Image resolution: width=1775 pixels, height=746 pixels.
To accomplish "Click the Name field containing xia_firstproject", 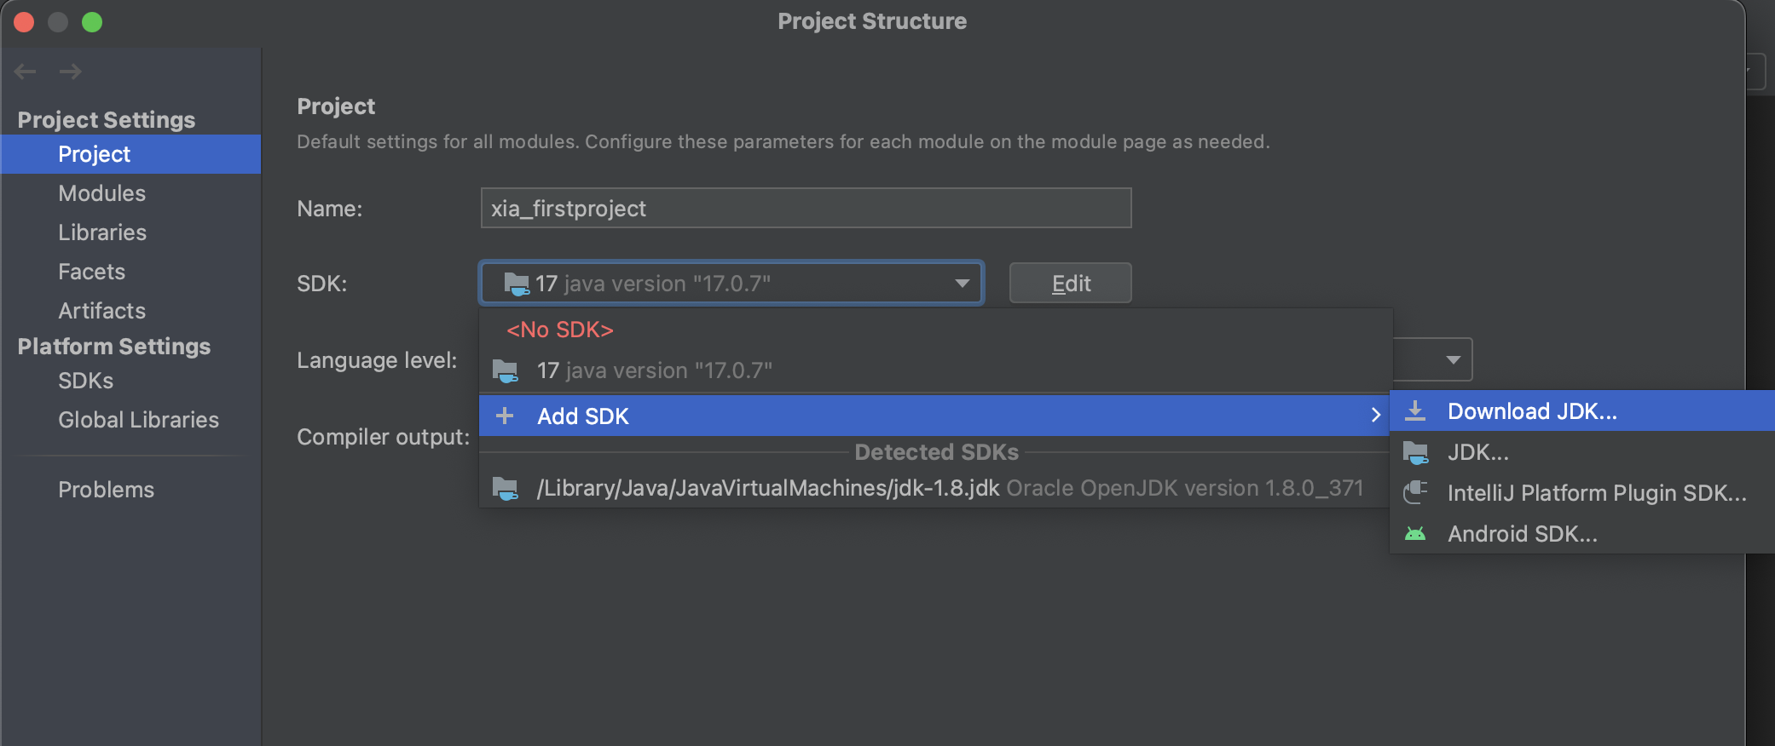I will [x=806, y=208].
